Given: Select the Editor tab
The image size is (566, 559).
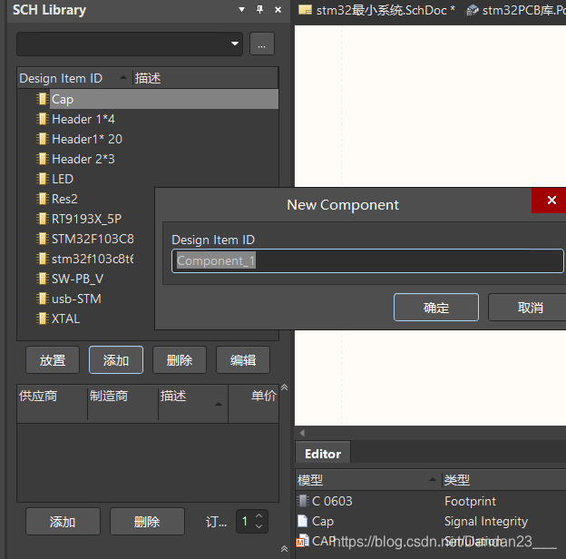Looking at the screenshot, I should point(323,454).
